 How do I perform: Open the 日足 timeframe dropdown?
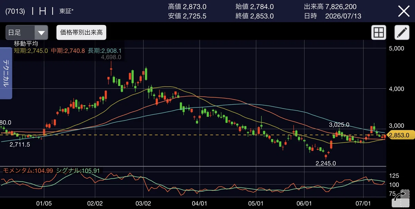click(x=27, y=33)
